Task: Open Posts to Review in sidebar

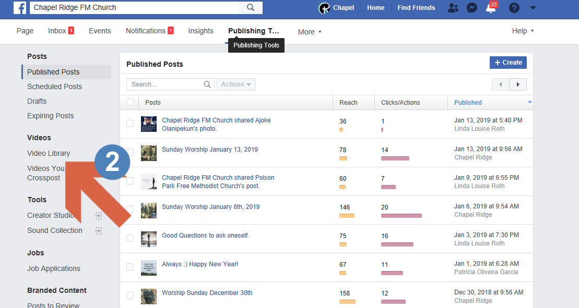Action: (x=54, y=305)
